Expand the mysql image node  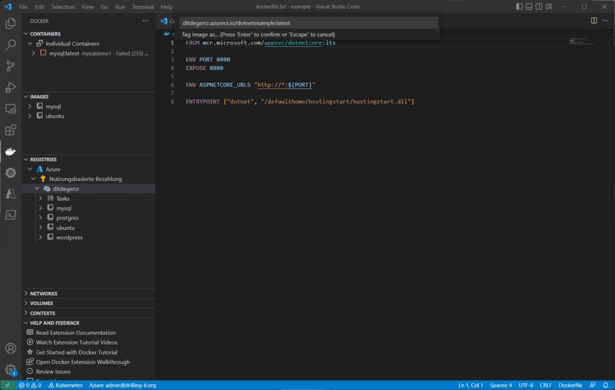tap(30, 106)
